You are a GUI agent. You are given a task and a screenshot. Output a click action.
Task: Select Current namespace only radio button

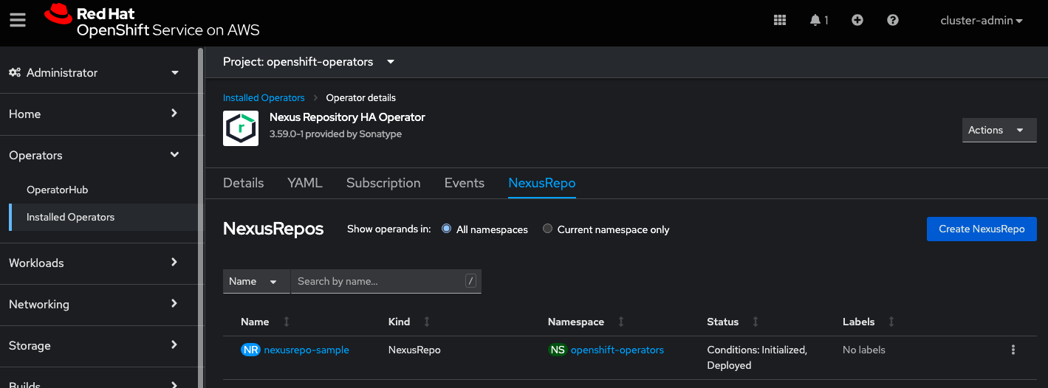point(547,229)
